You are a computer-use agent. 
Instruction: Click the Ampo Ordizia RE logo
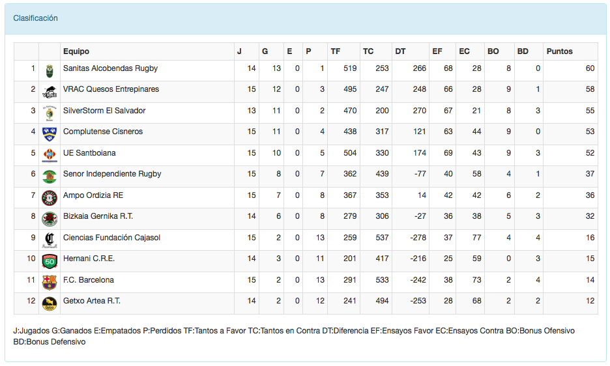pos(50,197)
